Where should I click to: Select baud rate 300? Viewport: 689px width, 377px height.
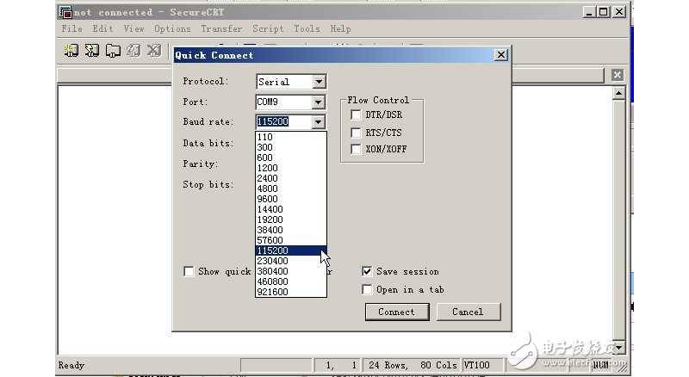coord(291,147)
